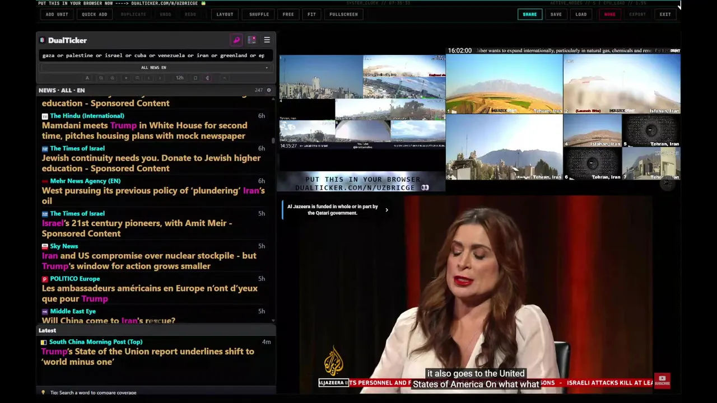Open Jewish continuity needs you donation headline
This screenshot has width=717, height=403.
tap(151, 163)
